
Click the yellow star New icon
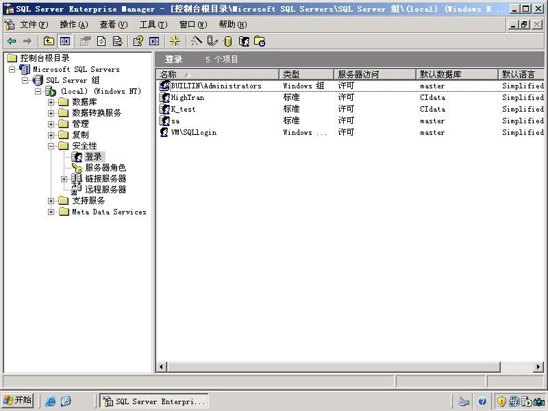[175, 41]
